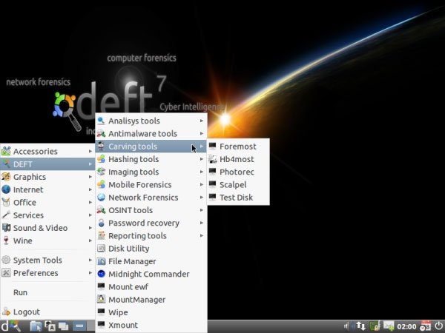Open the taskbar file manager icon
Image resolution: width=445 pixels, height=333 pixels.
[x=36, y=326]
